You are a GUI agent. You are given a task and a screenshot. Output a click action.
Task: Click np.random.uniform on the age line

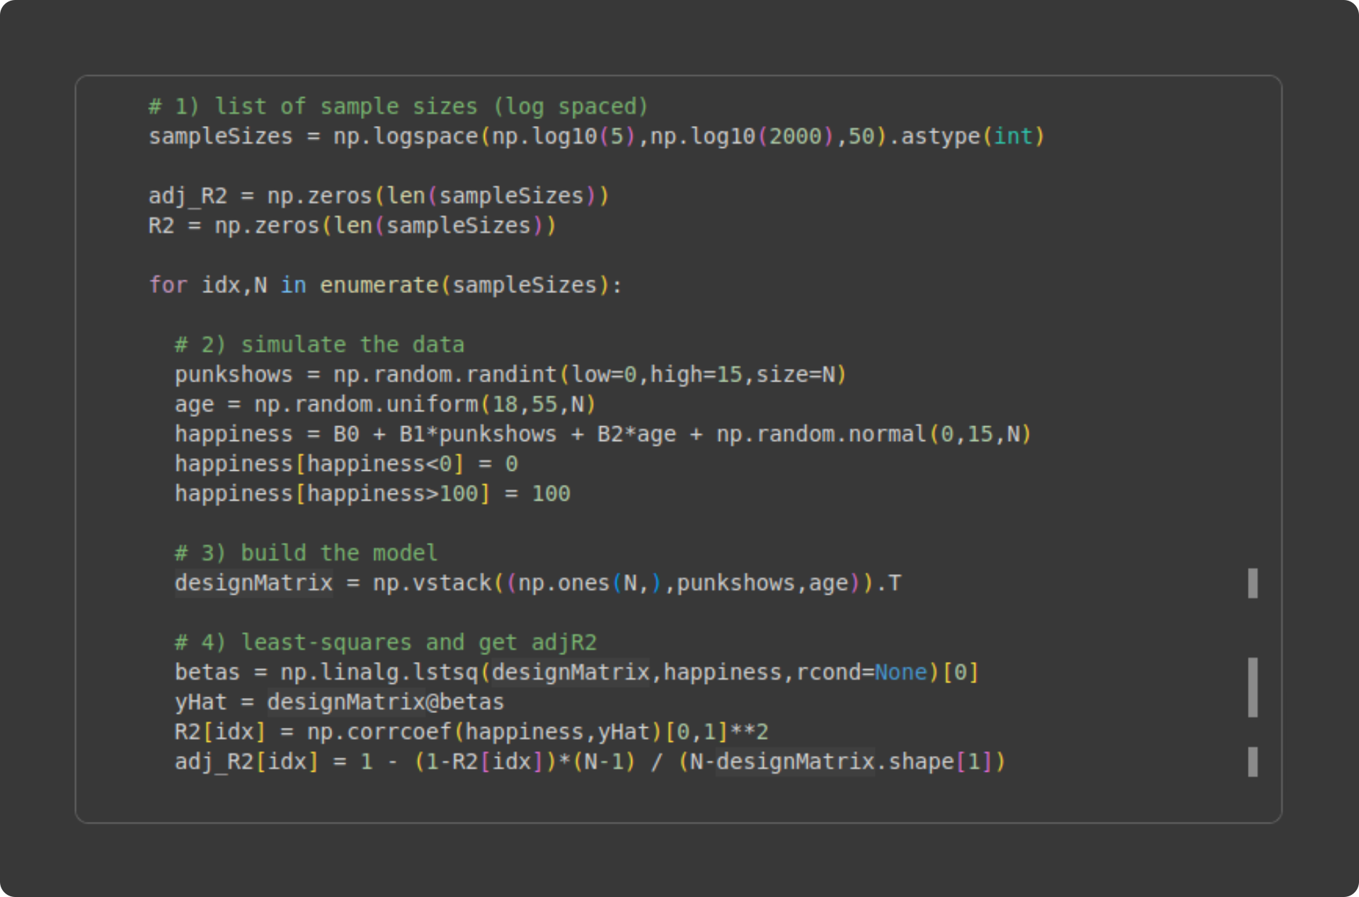366,404
